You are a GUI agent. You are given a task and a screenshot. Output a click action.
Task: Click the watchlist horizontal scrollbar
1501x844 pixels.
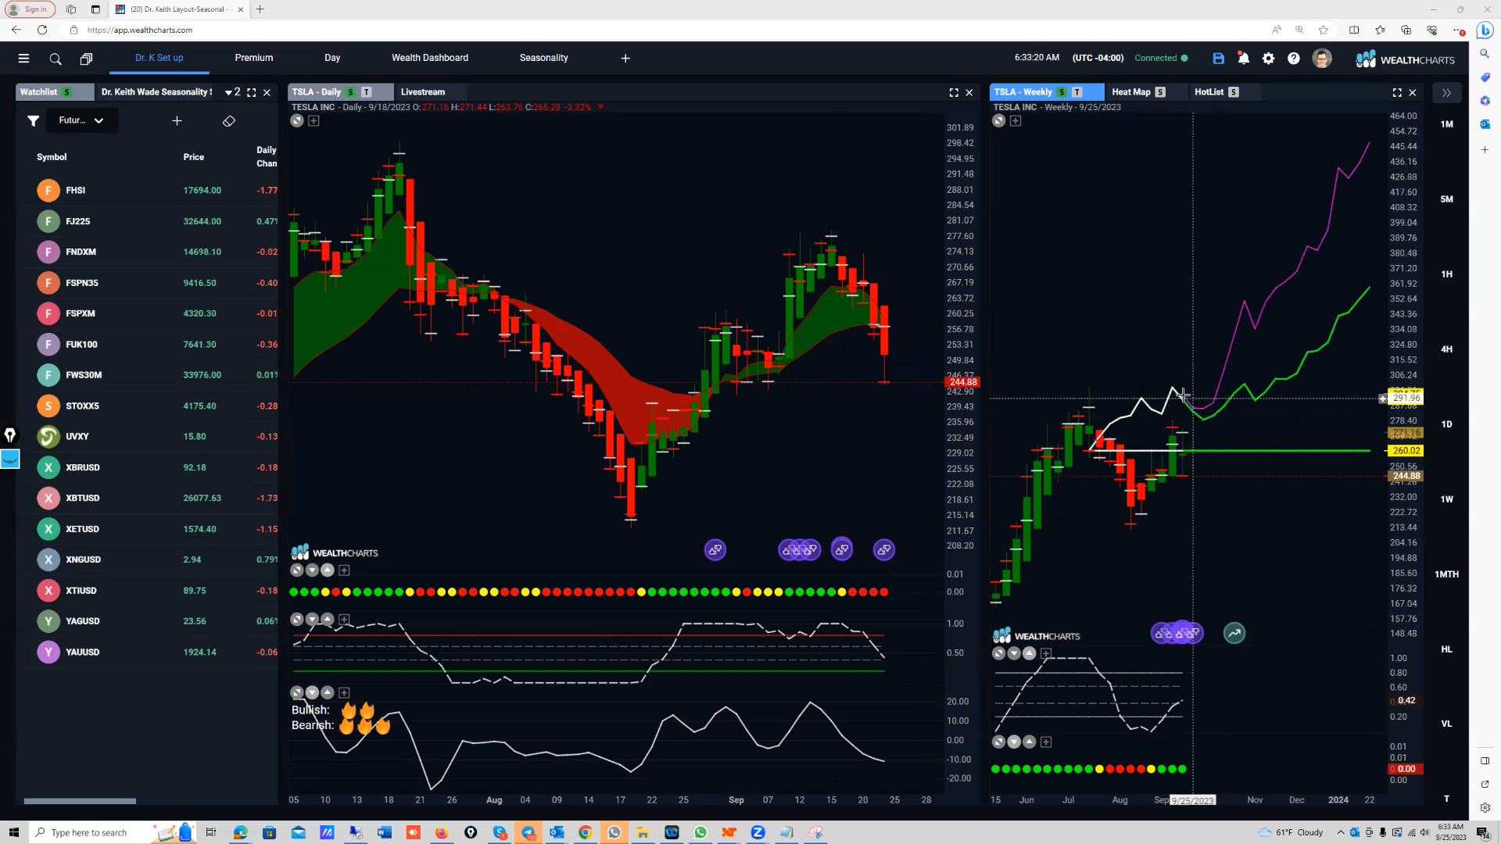click(x=80, y=801)
